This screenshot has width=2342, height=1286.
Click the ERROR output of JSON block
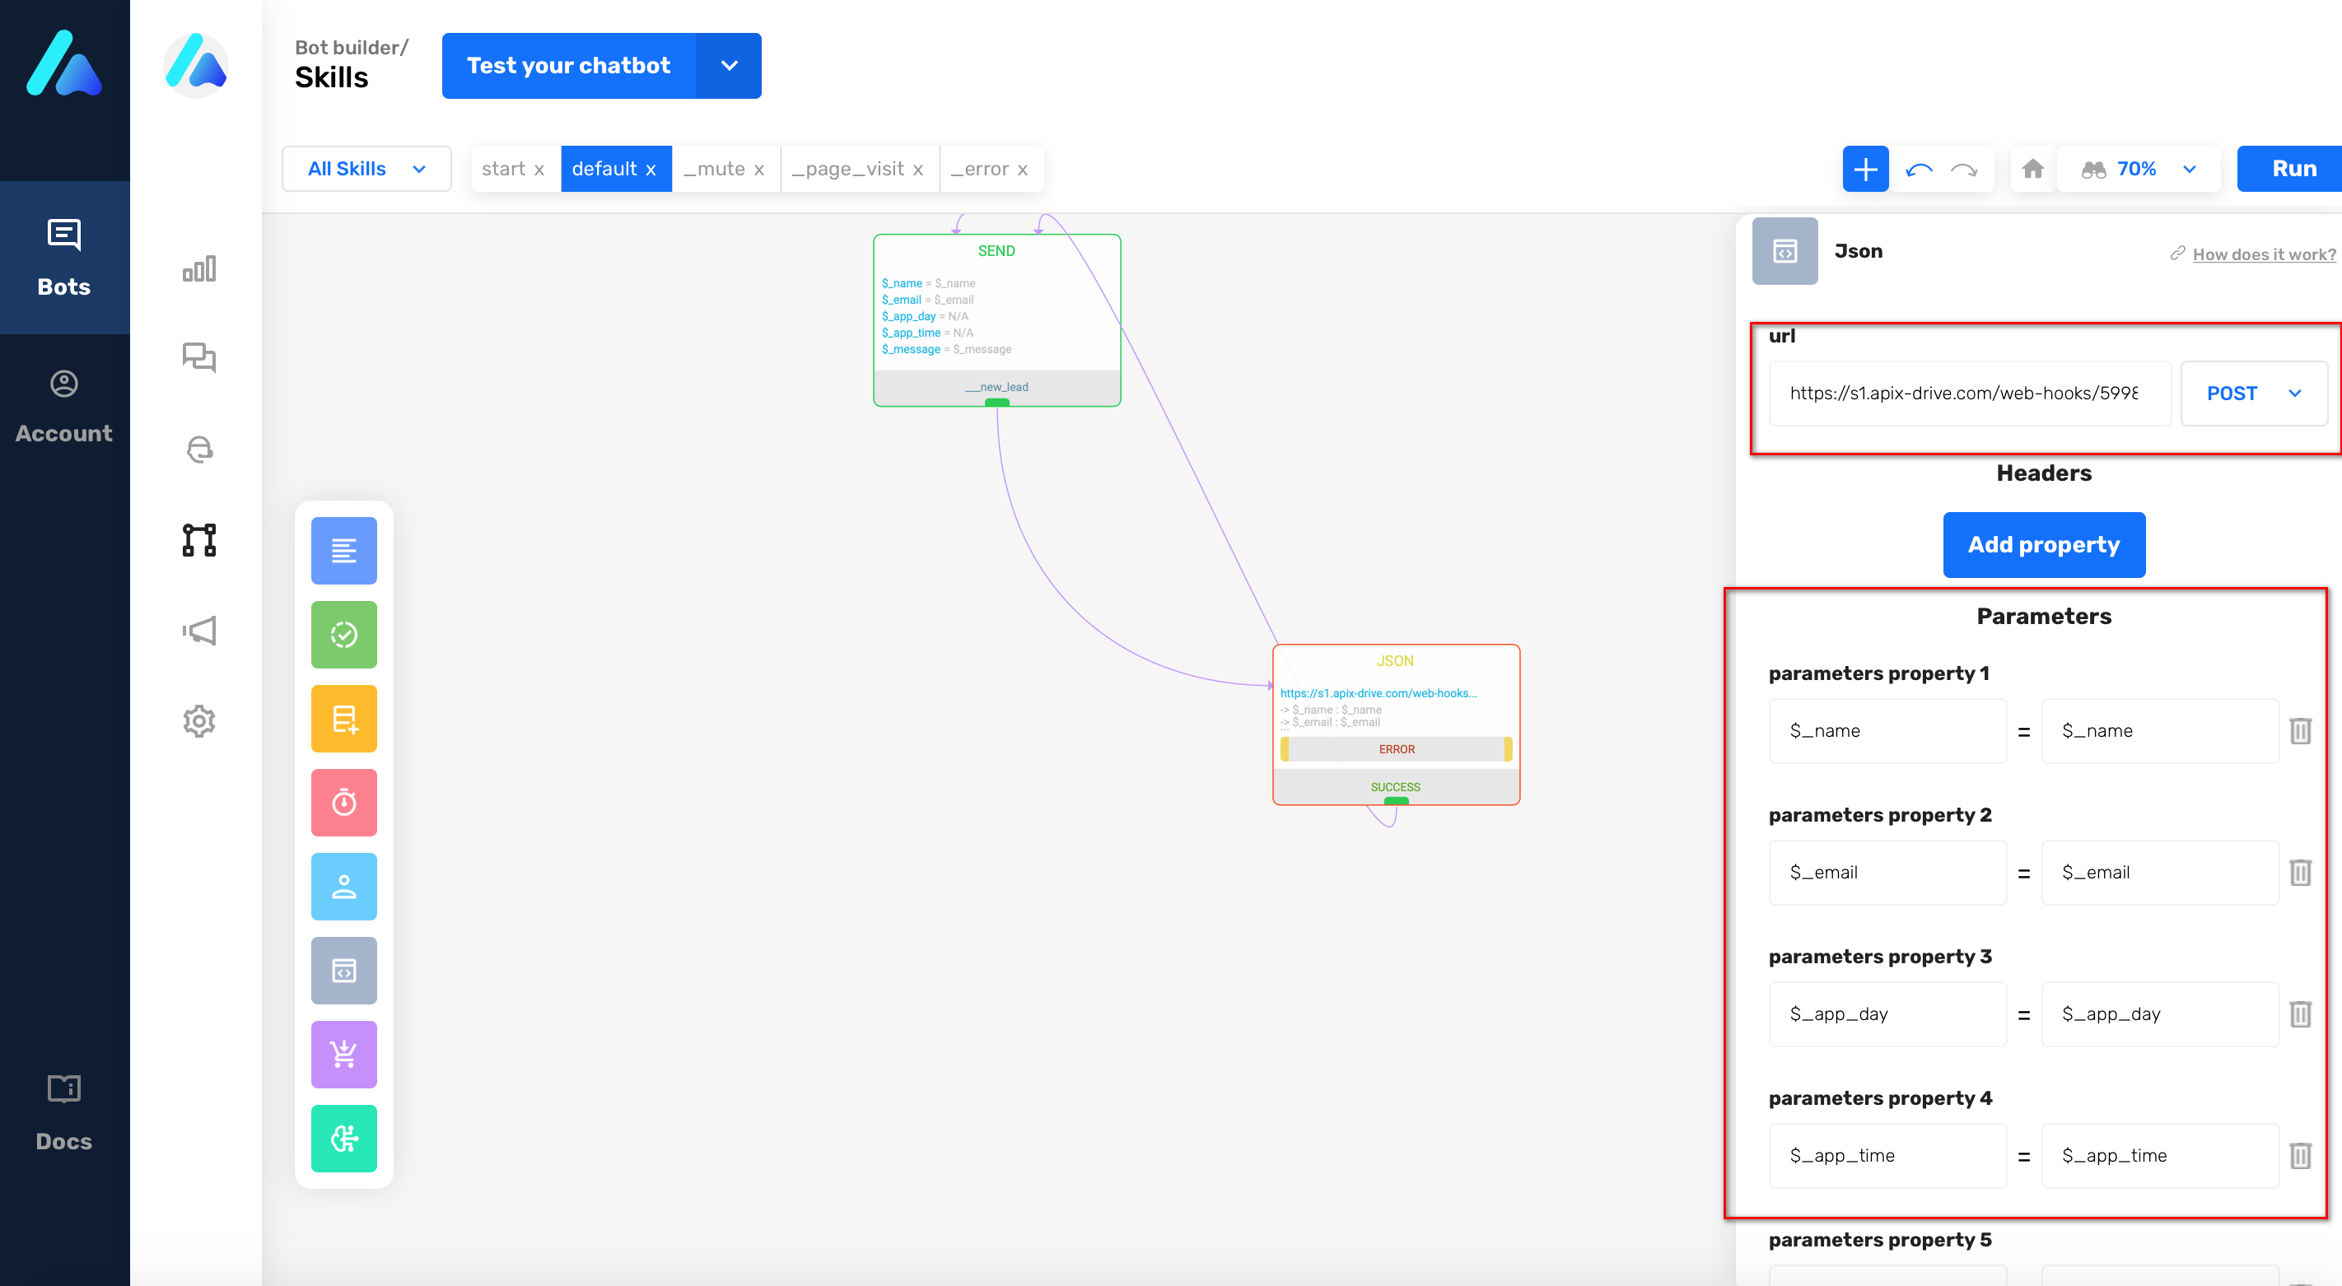(1396, 749)
